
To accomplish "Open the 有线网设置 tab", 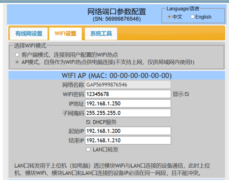I will click(x=29, y=34).
